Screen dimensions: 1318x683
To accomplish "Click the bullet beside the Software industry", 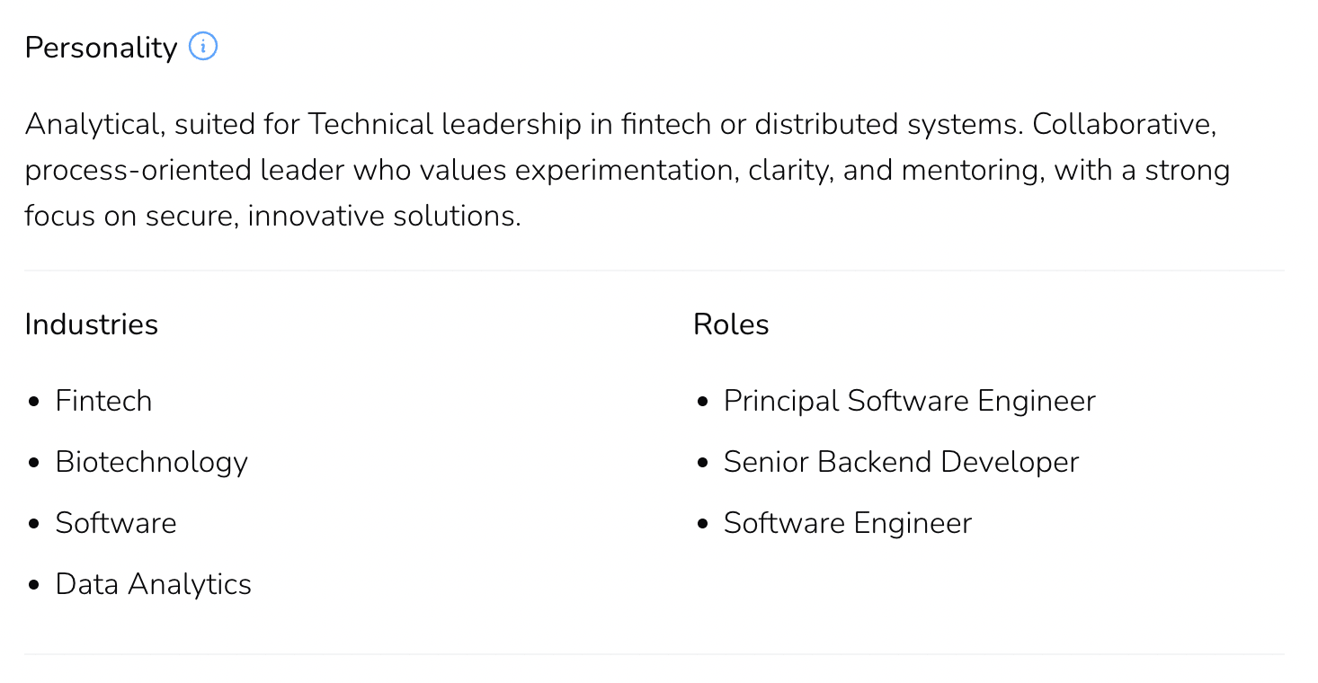I will (34, 524).
